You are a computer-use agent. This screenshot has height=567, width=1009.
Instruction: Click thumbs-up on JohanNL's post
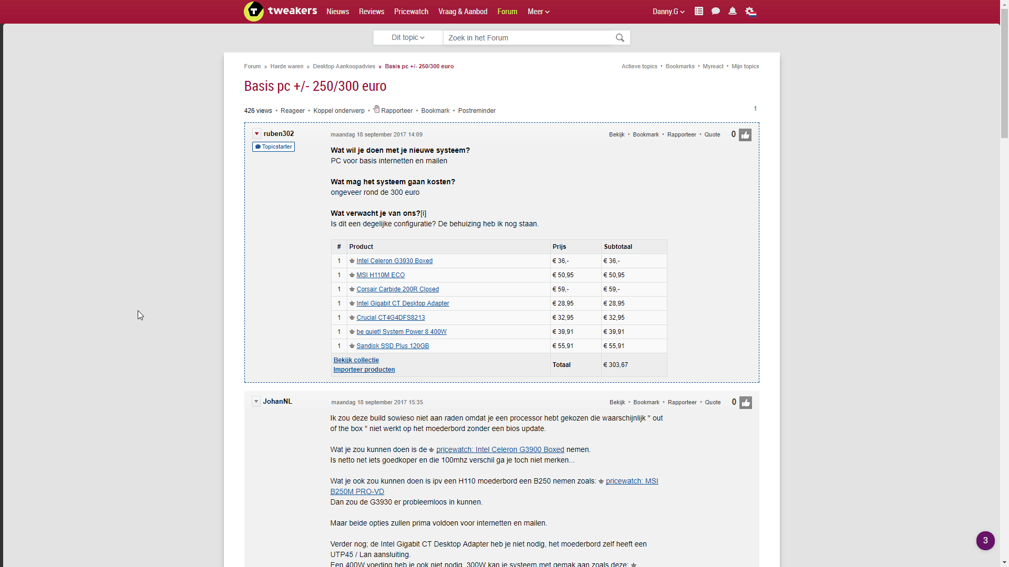pos(746,403)
